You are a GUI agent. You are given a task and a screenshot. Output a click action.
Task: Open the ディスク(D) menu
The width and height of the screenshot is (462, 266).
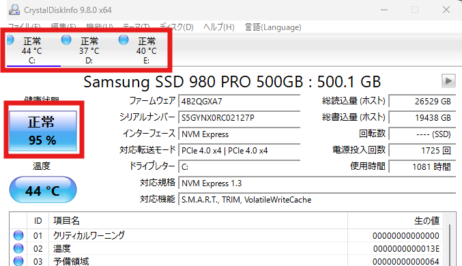pos(177,27)
